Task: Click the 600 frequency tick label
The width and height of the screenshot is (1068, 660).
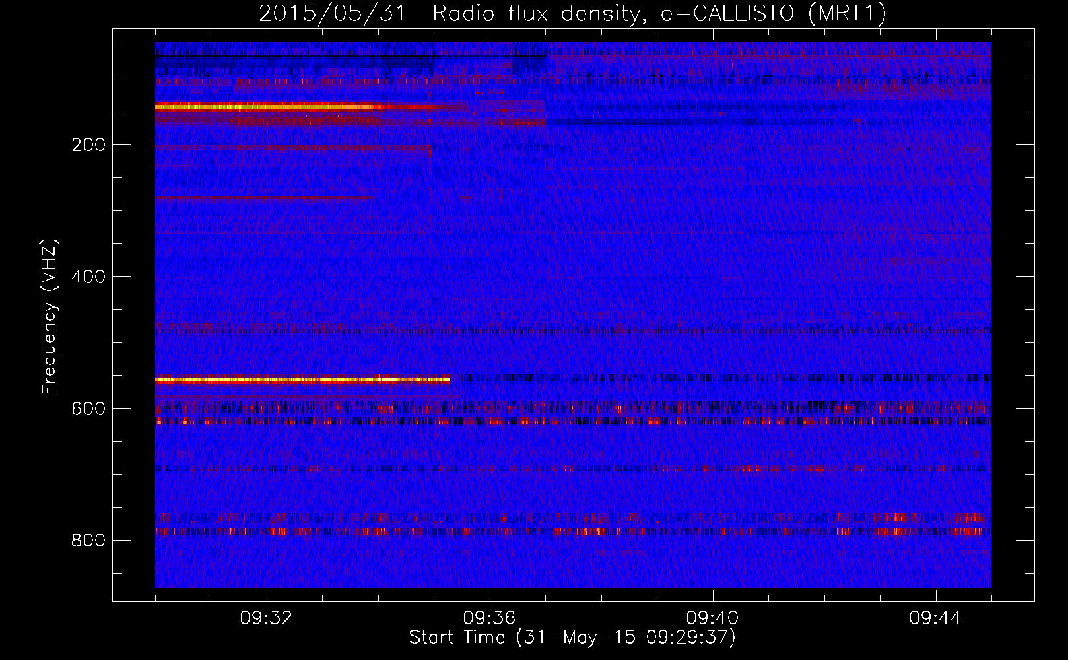Action: 88,409
